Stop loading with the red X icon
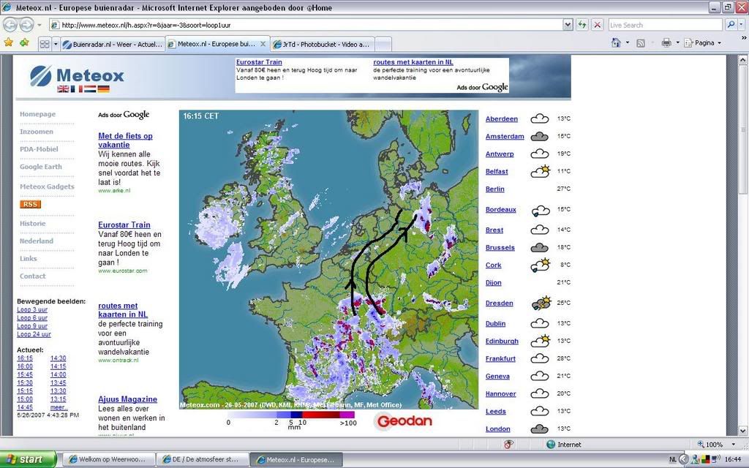The height and width of the screenshot is (468, 749). (597, 25)
